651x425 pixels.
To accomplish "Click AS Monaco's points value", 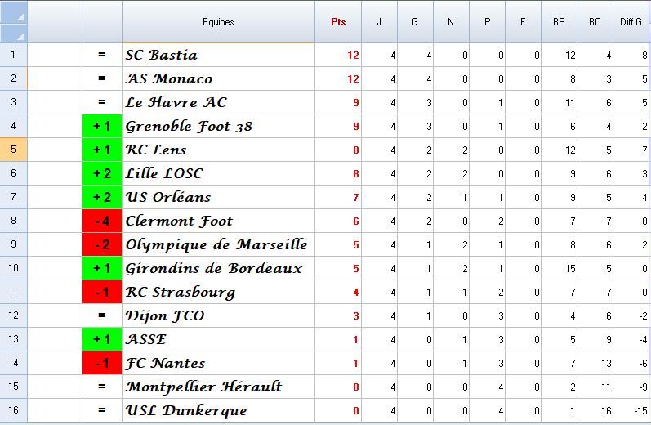I will tap(351, 79).
